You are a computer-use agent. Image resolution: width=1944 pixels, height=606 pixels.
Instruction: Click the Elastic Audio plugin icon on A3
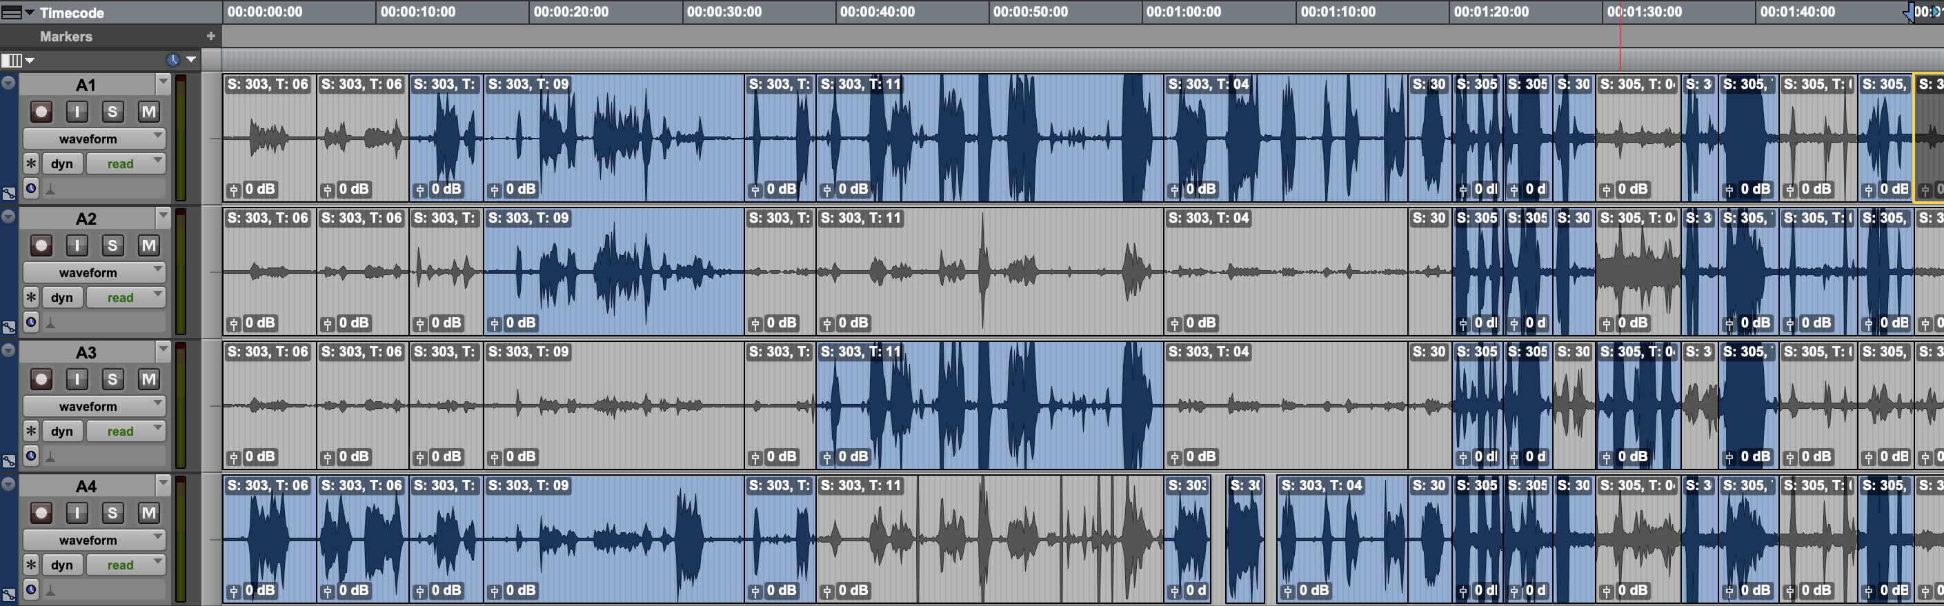[50, 458]
